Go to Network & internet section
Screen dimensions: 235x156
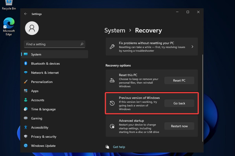45,73
